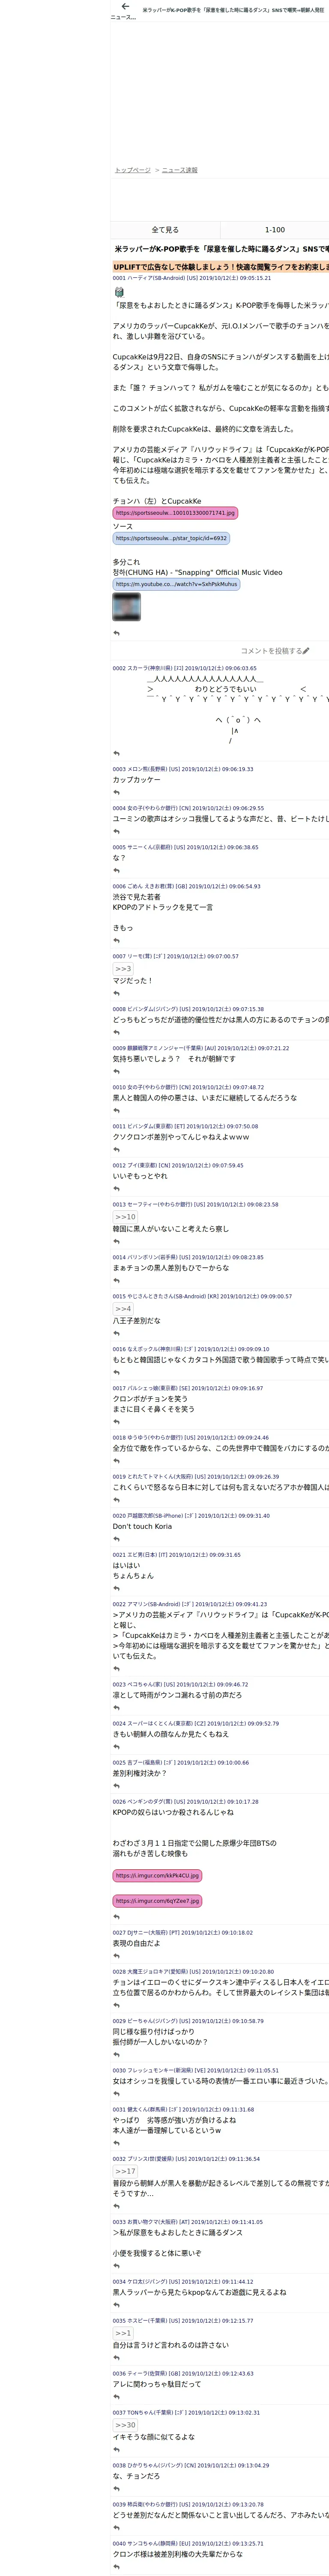
Task: Reply to post 0027 DJサニー arrow icon
Action: click(x=117, y=1956)
